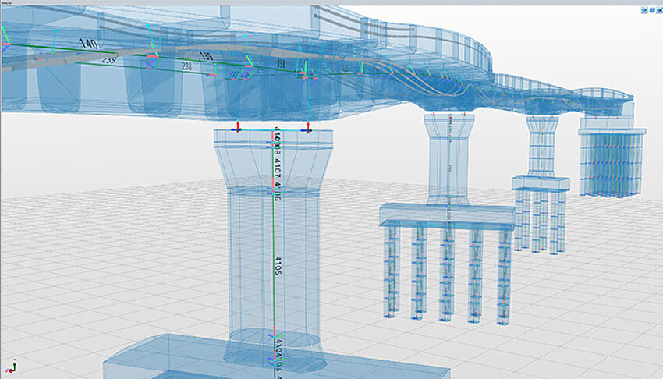663x379 pixels.
Task: Select the leftmost pile under wide pile cap
Action: click(393, 269)
